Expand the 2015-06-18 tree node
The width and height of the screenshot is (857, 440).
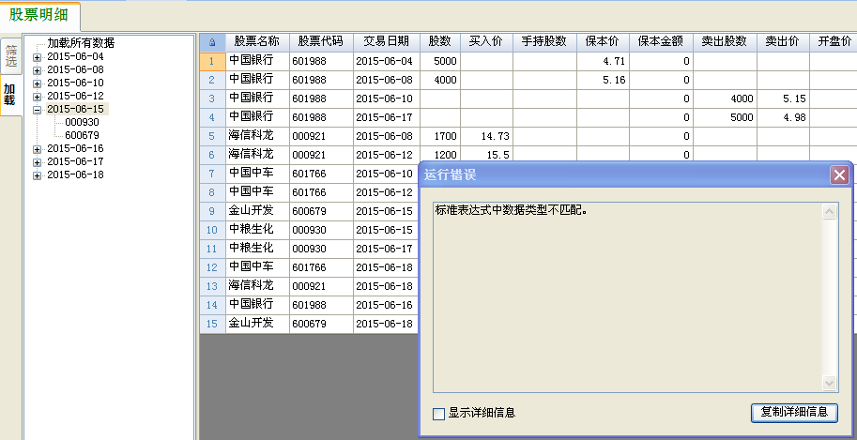pos(38,174)
